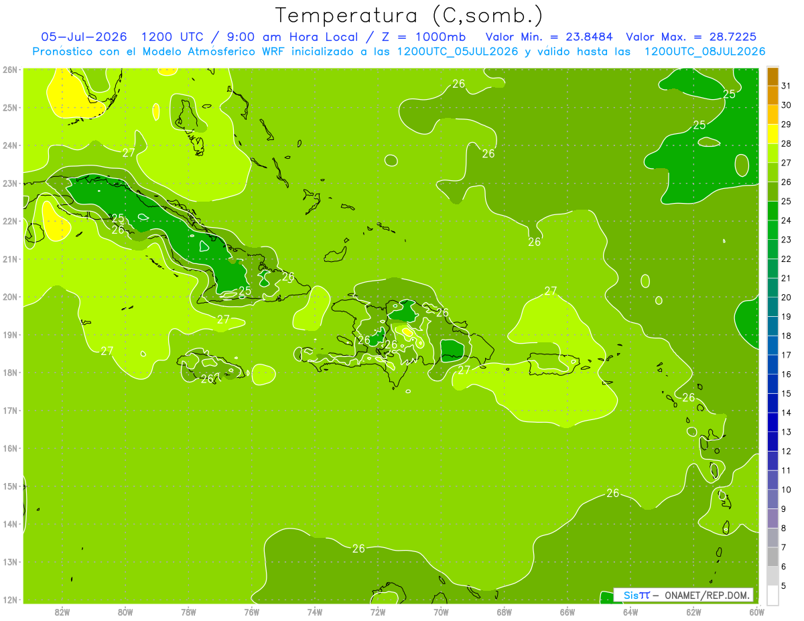Click the 78W longitude axis label
804x621 pixels.
[x=188, y=612]
